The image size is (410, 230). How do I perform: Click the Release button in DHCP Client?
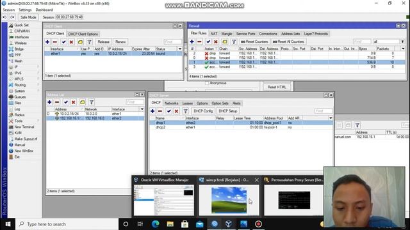tap(104, 42)
